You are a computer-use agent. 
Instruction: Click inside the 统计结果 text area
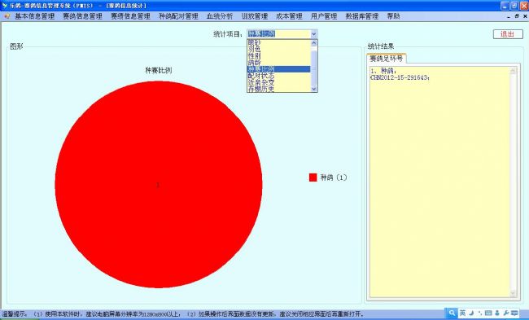pyautogui.click(x=440, y=182)
